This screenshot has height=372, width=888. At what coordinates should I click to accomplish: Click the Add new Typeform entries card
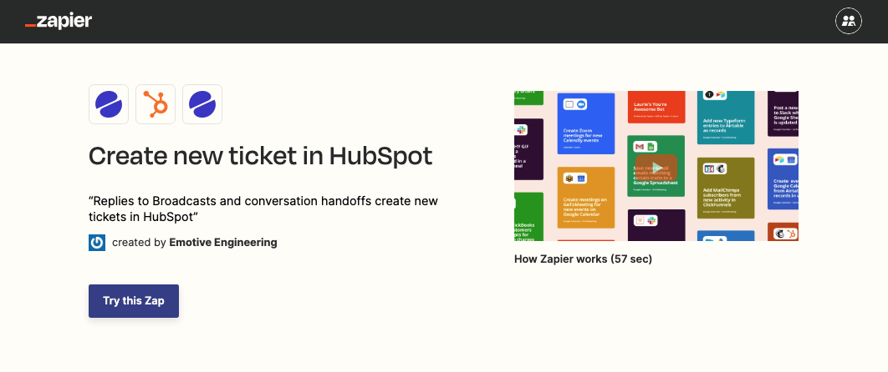click(726, 117)
